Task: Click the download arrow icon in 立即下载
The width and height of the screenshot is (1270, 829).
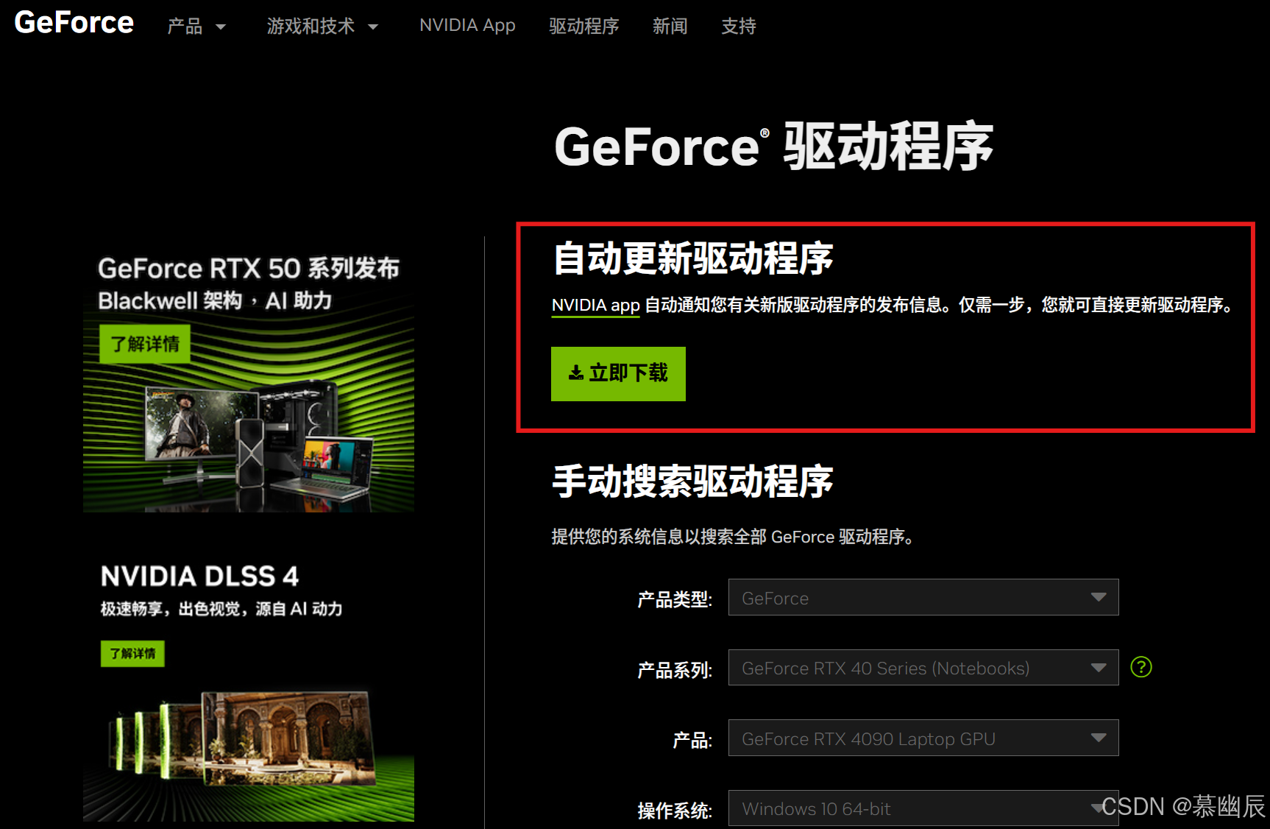Action: pos(576,373)
